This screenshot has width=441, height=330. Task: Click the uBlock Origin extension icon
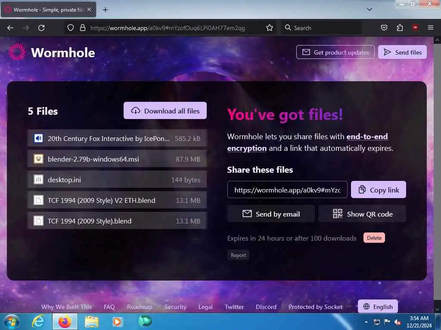tap(415, 27)
